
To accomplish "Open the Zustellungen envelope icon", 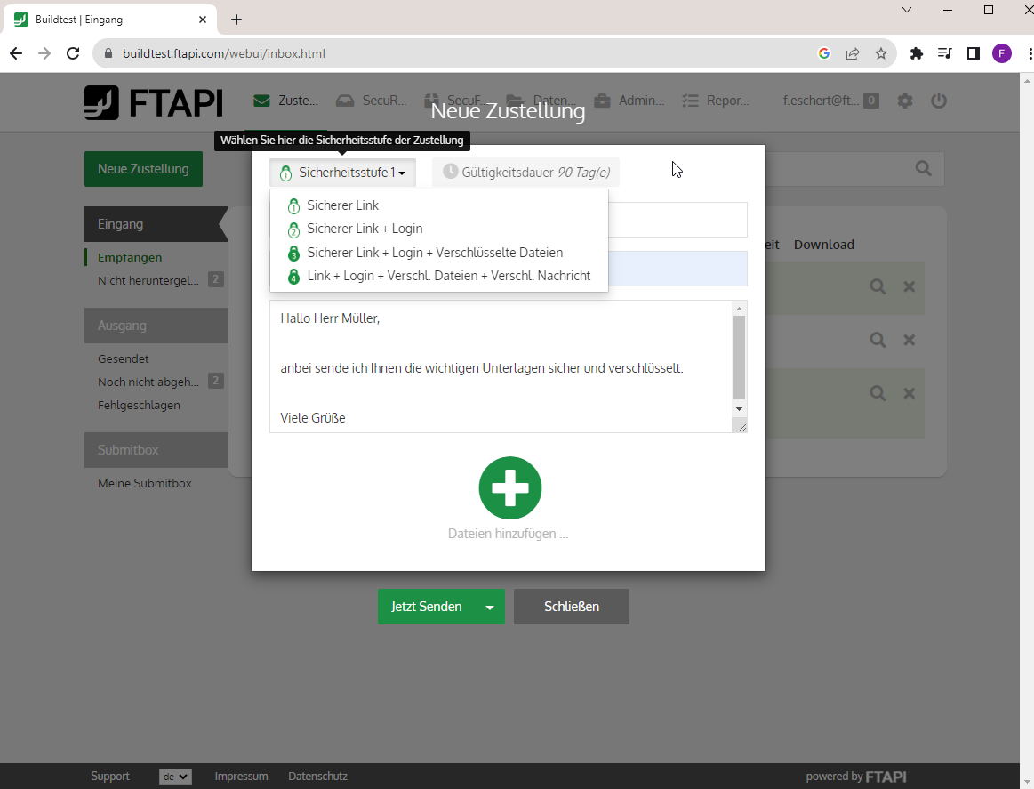I will [x=261, y=100].
